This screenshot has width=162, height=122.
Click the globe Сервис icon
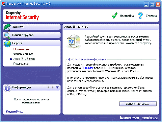(7, 44)
